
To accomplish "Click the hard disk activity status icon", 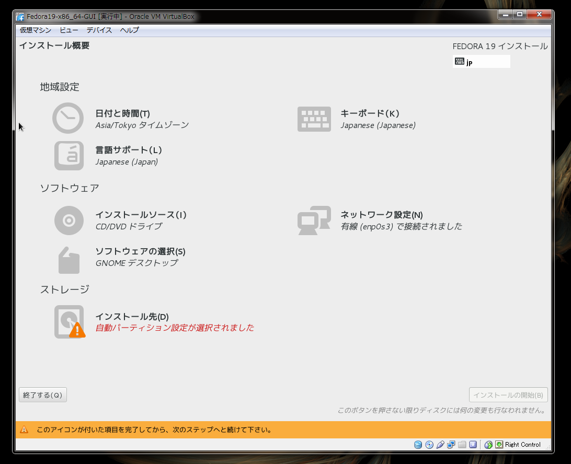I will 418,445.
